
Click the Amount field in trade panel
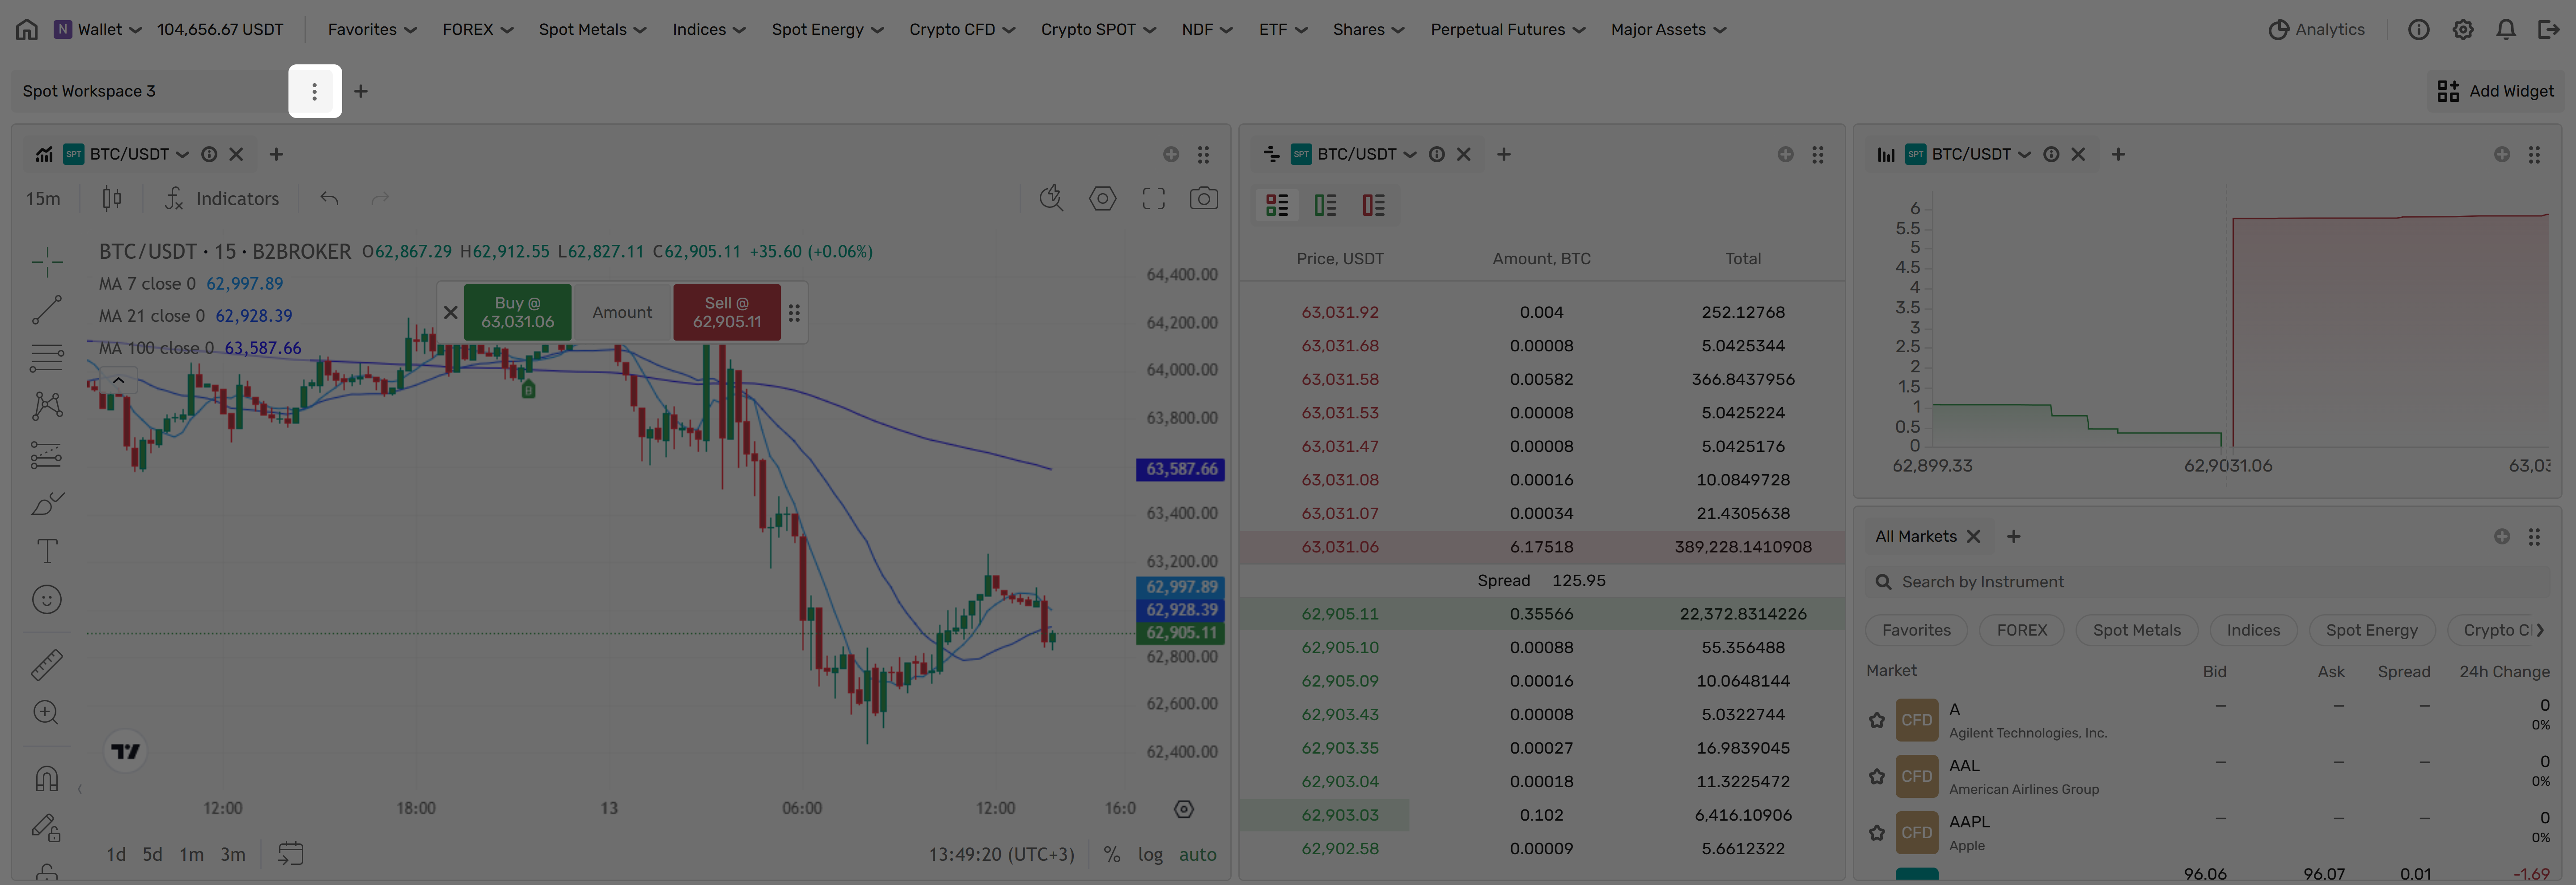[x=622, y=312]
